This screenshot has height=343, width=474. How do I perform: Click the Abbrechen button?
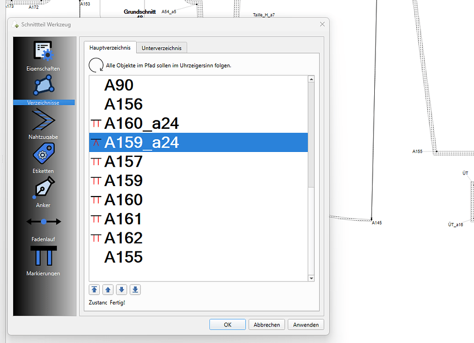point(267,325)
